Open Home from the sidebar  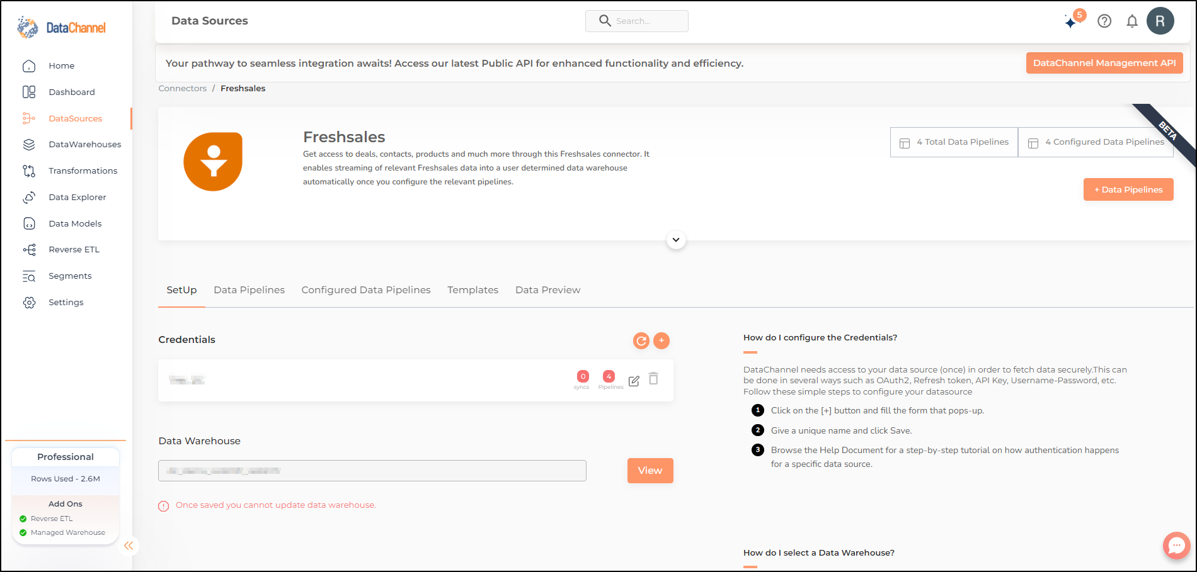pyautogui.click(x=61, y=65)
